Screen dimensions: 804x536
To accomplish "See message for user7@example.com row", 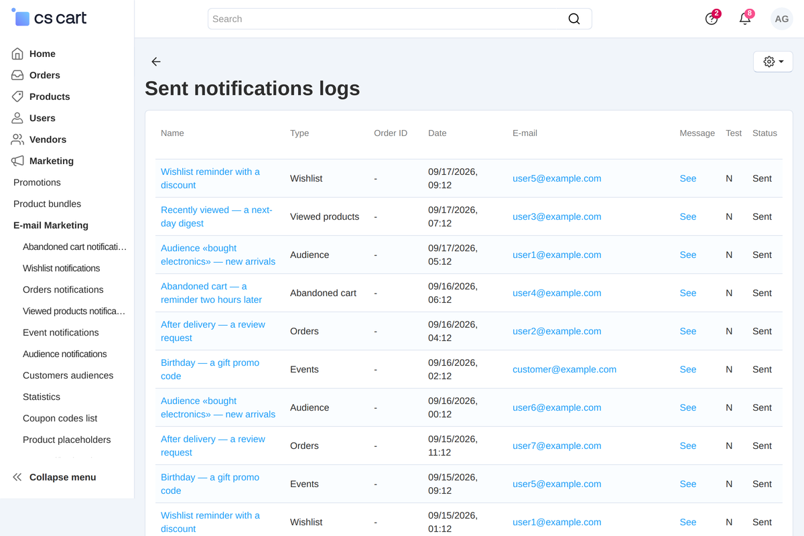I will click(x=688, y=446).
